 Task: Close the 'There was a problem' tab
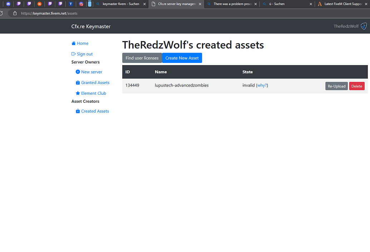tap(256, 4)
